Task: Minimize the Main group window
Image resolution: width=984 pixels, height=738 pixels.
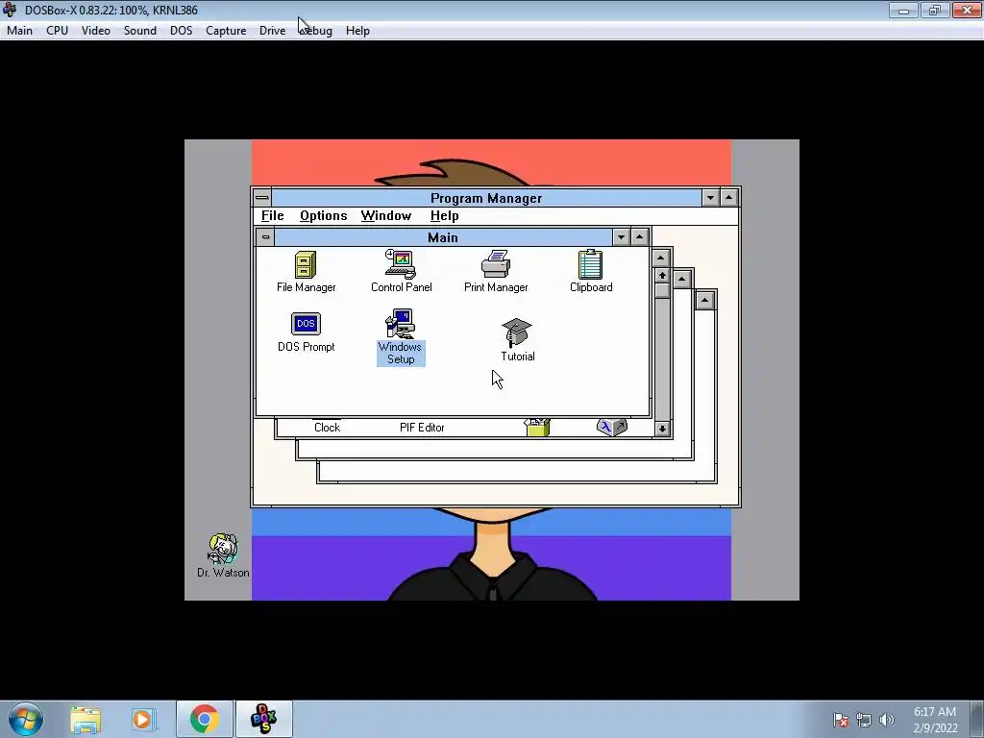Action: click(x=621, y=237)
